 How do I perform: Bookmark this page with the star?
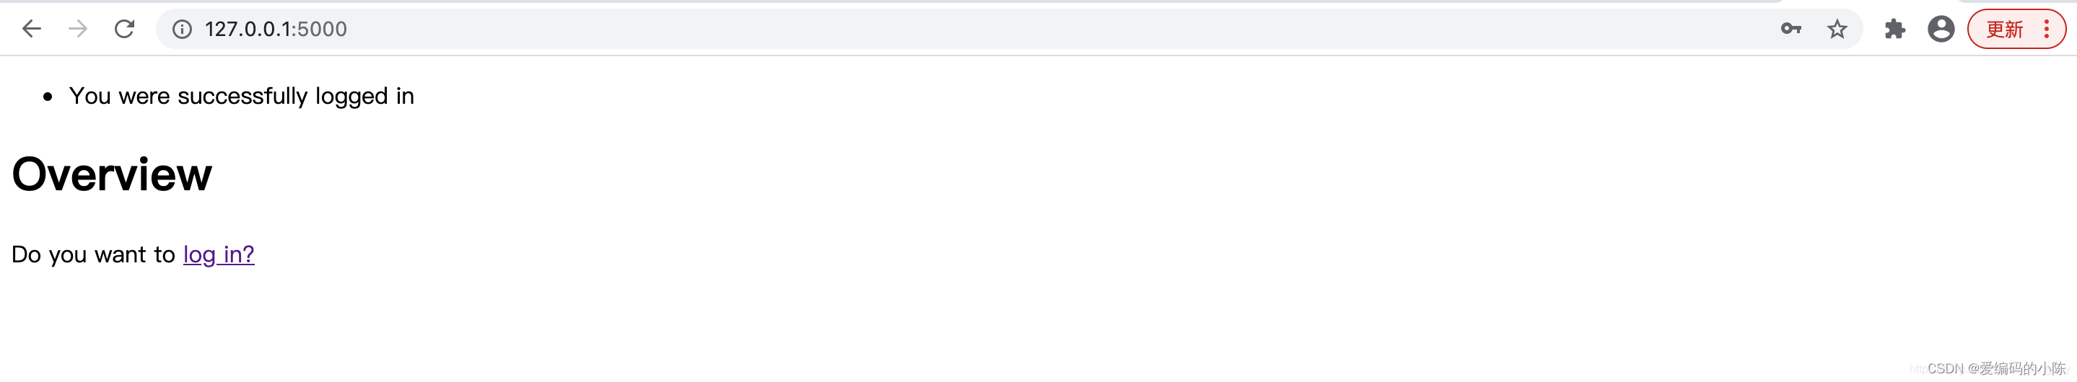pyautogui.click(x=1837, y=29)
